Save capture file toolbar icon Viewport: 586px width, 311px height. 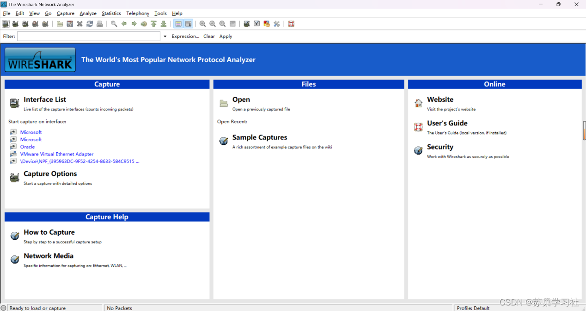pos(70,24)
